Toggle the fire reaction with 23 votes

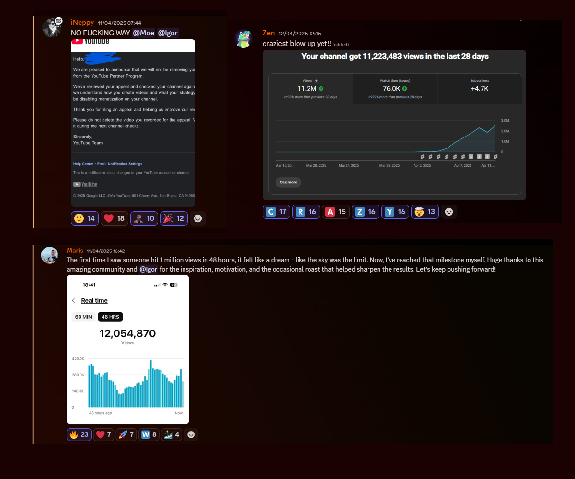pyautogui.click(x=79, y=434)
